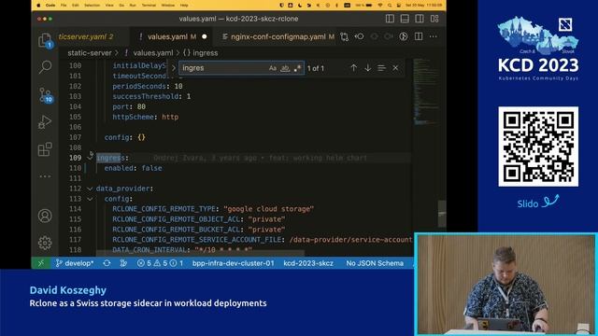
Task: Open the errors and warnings count in status bar
Action: click(x=160, y=263)
